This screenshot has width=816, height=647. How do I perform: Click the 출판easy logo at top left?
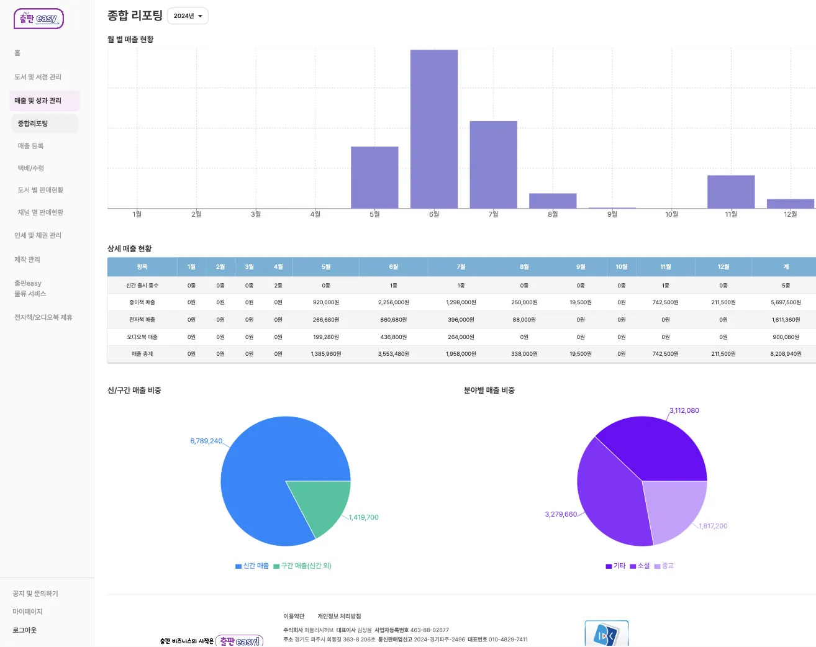39,19
